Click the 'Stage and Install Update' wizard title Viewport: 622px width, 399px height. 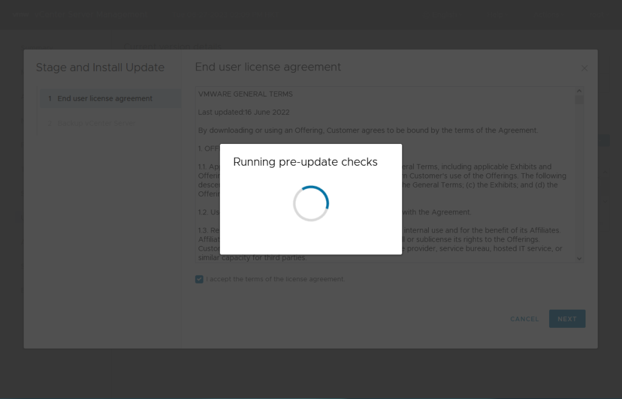pos(100,67)
